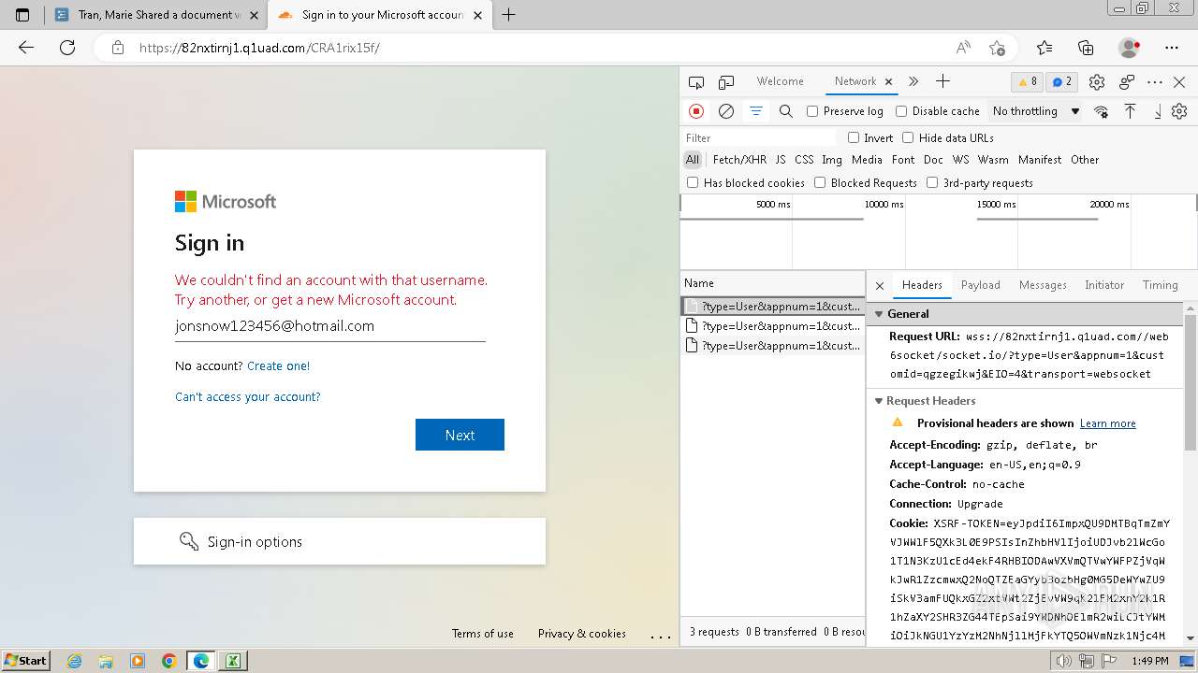Open the Learn more link for provisional headers
The image size is (1198, 673).
1107,423
